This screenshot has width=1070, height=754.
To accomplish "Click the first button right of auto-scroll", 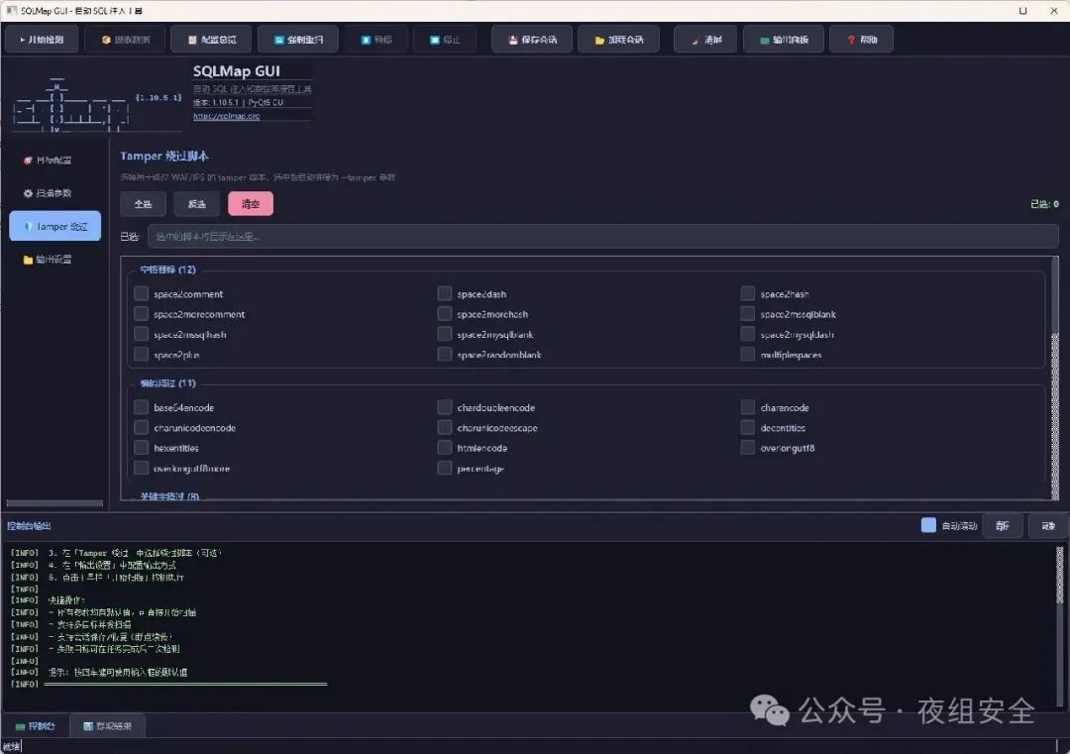I will pos(1002,525).
